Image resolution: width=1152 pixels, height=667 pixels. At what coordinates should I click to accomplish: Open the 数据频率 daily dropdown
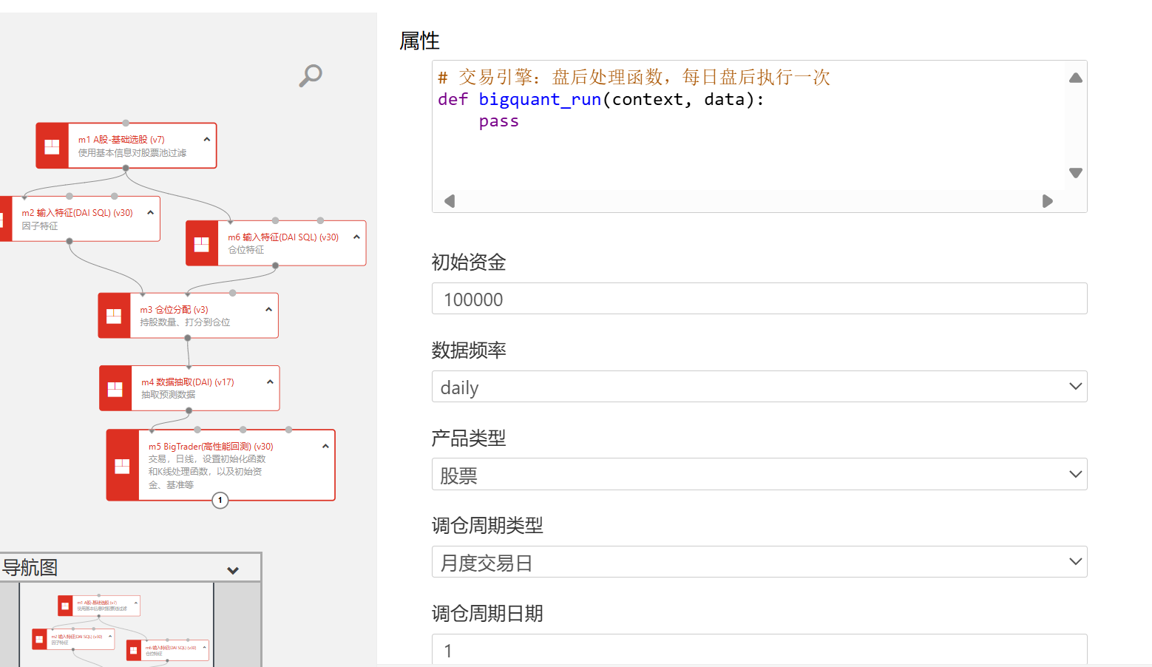click(x=759, y=387)
